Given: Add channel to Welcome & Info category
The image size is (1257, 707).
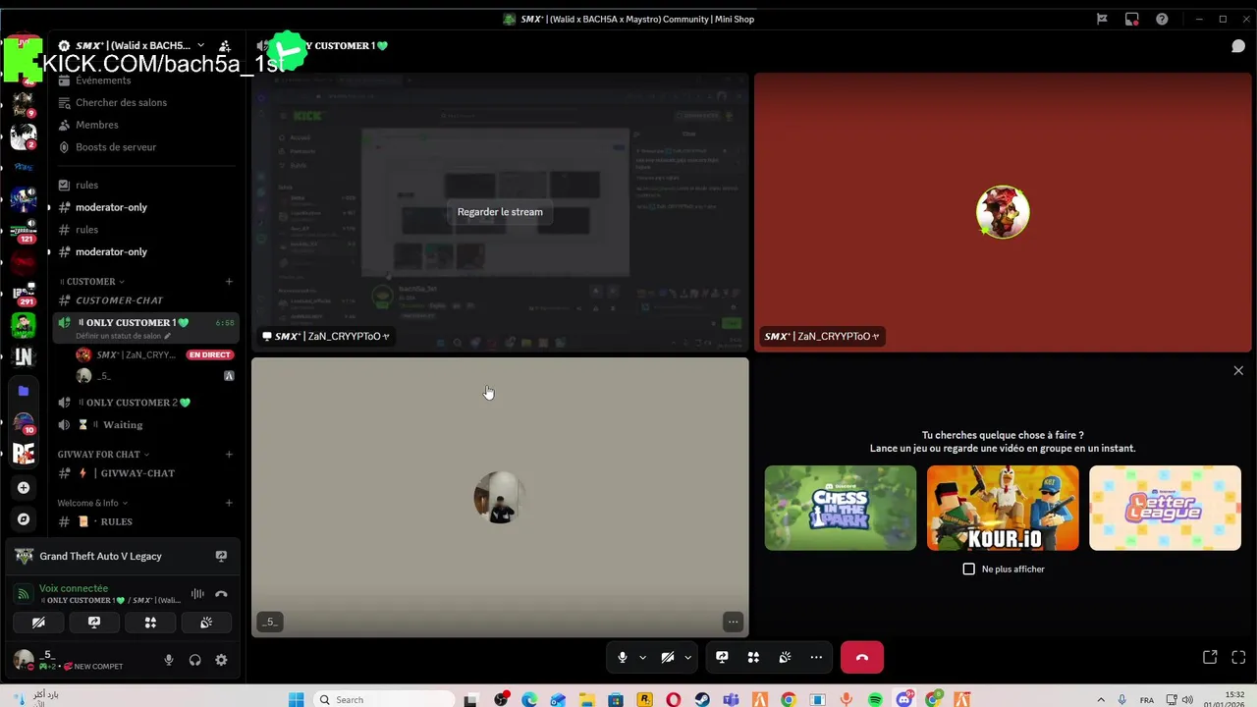Looking at the screenshot, I should click(x=229, y=503).
